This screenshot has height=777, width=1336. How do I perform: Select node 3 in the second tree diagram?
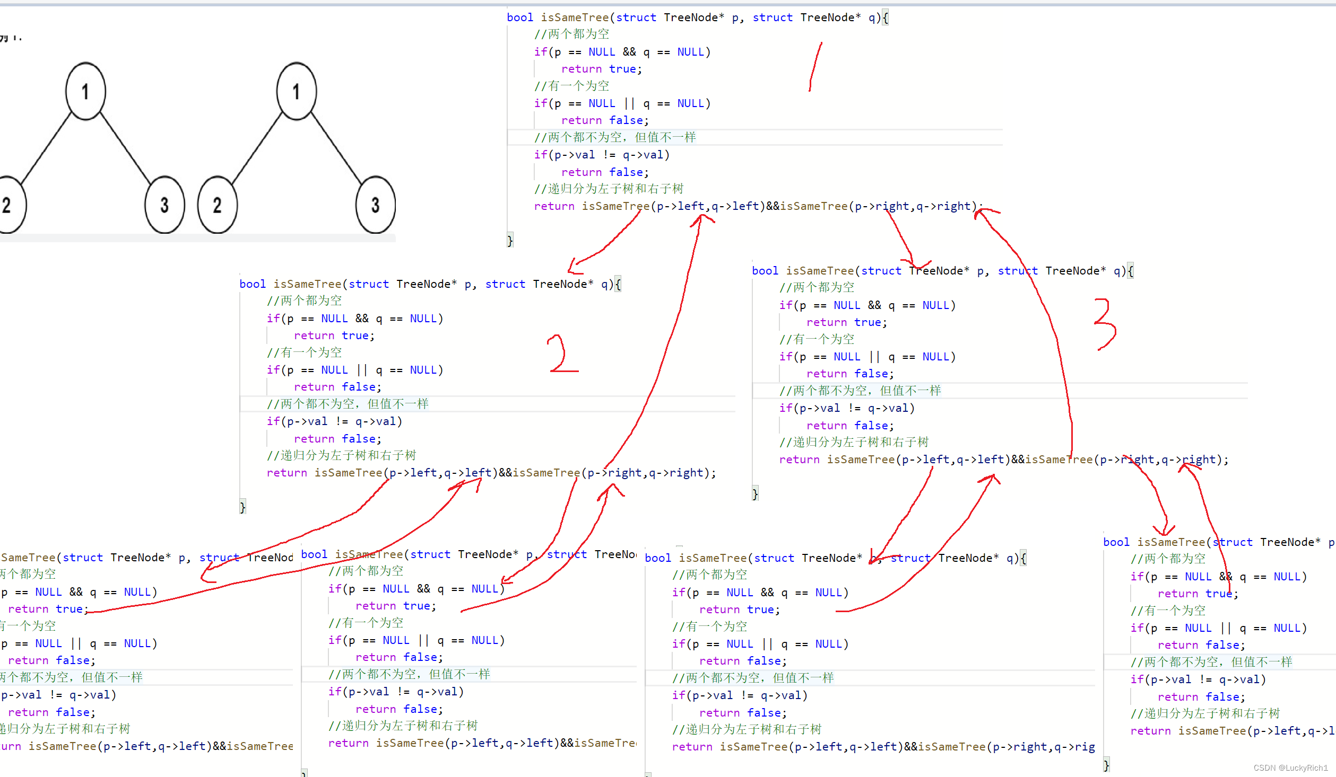[376, 205]
